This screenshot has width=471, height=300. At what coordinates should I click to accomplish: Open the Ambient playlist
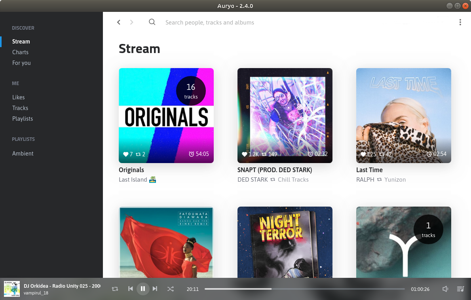pyautogui.click(x=23, y=154)
